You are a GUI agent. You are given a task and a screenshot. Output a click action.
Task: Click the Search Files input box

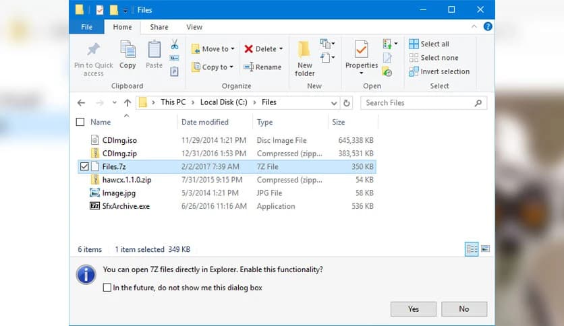pos(418,103)
